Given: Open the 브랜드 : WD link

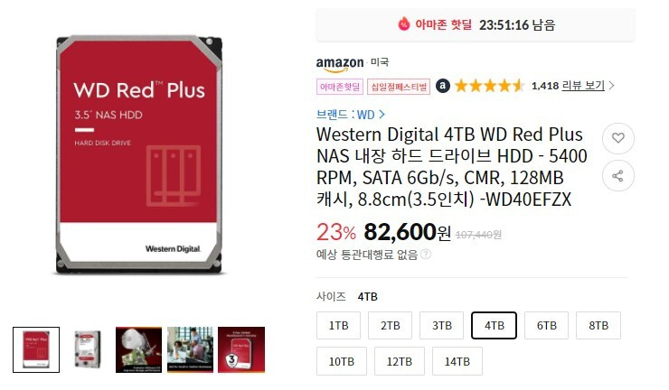Looking at the screenshot, I should click(345, 115).
